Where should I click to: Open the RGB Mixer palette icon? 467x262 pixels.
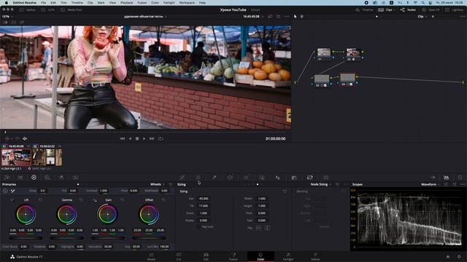coord(47,178)
